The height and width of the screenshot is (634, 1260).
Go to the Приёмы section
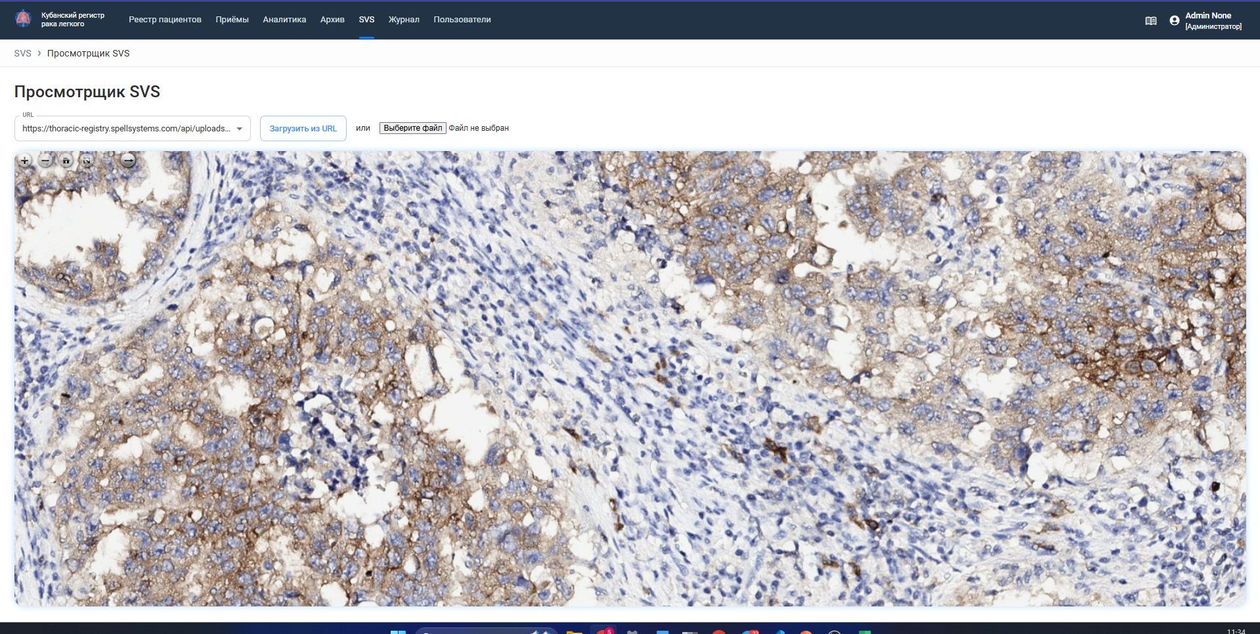pos(232,20)
